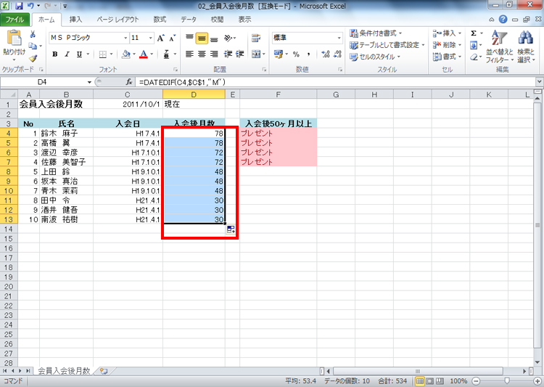
Task: Click the Format Painter brush icon
Action: pyautogui.click(x=33, y=58)
